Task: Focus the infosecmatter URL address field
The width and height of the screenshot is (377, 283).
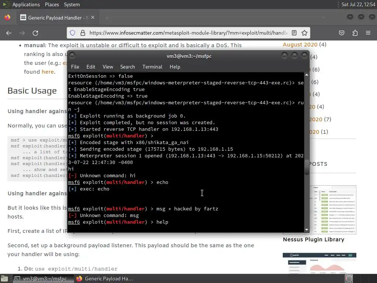Action: (x=188, y=33)
